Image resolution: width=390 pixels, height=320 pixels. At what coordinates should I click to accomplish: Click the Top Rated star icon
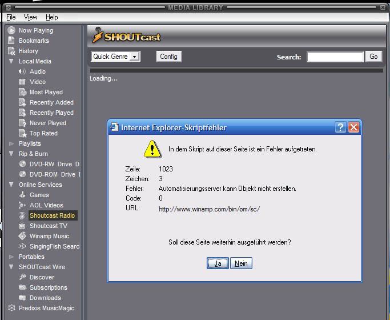click(23, 133)
